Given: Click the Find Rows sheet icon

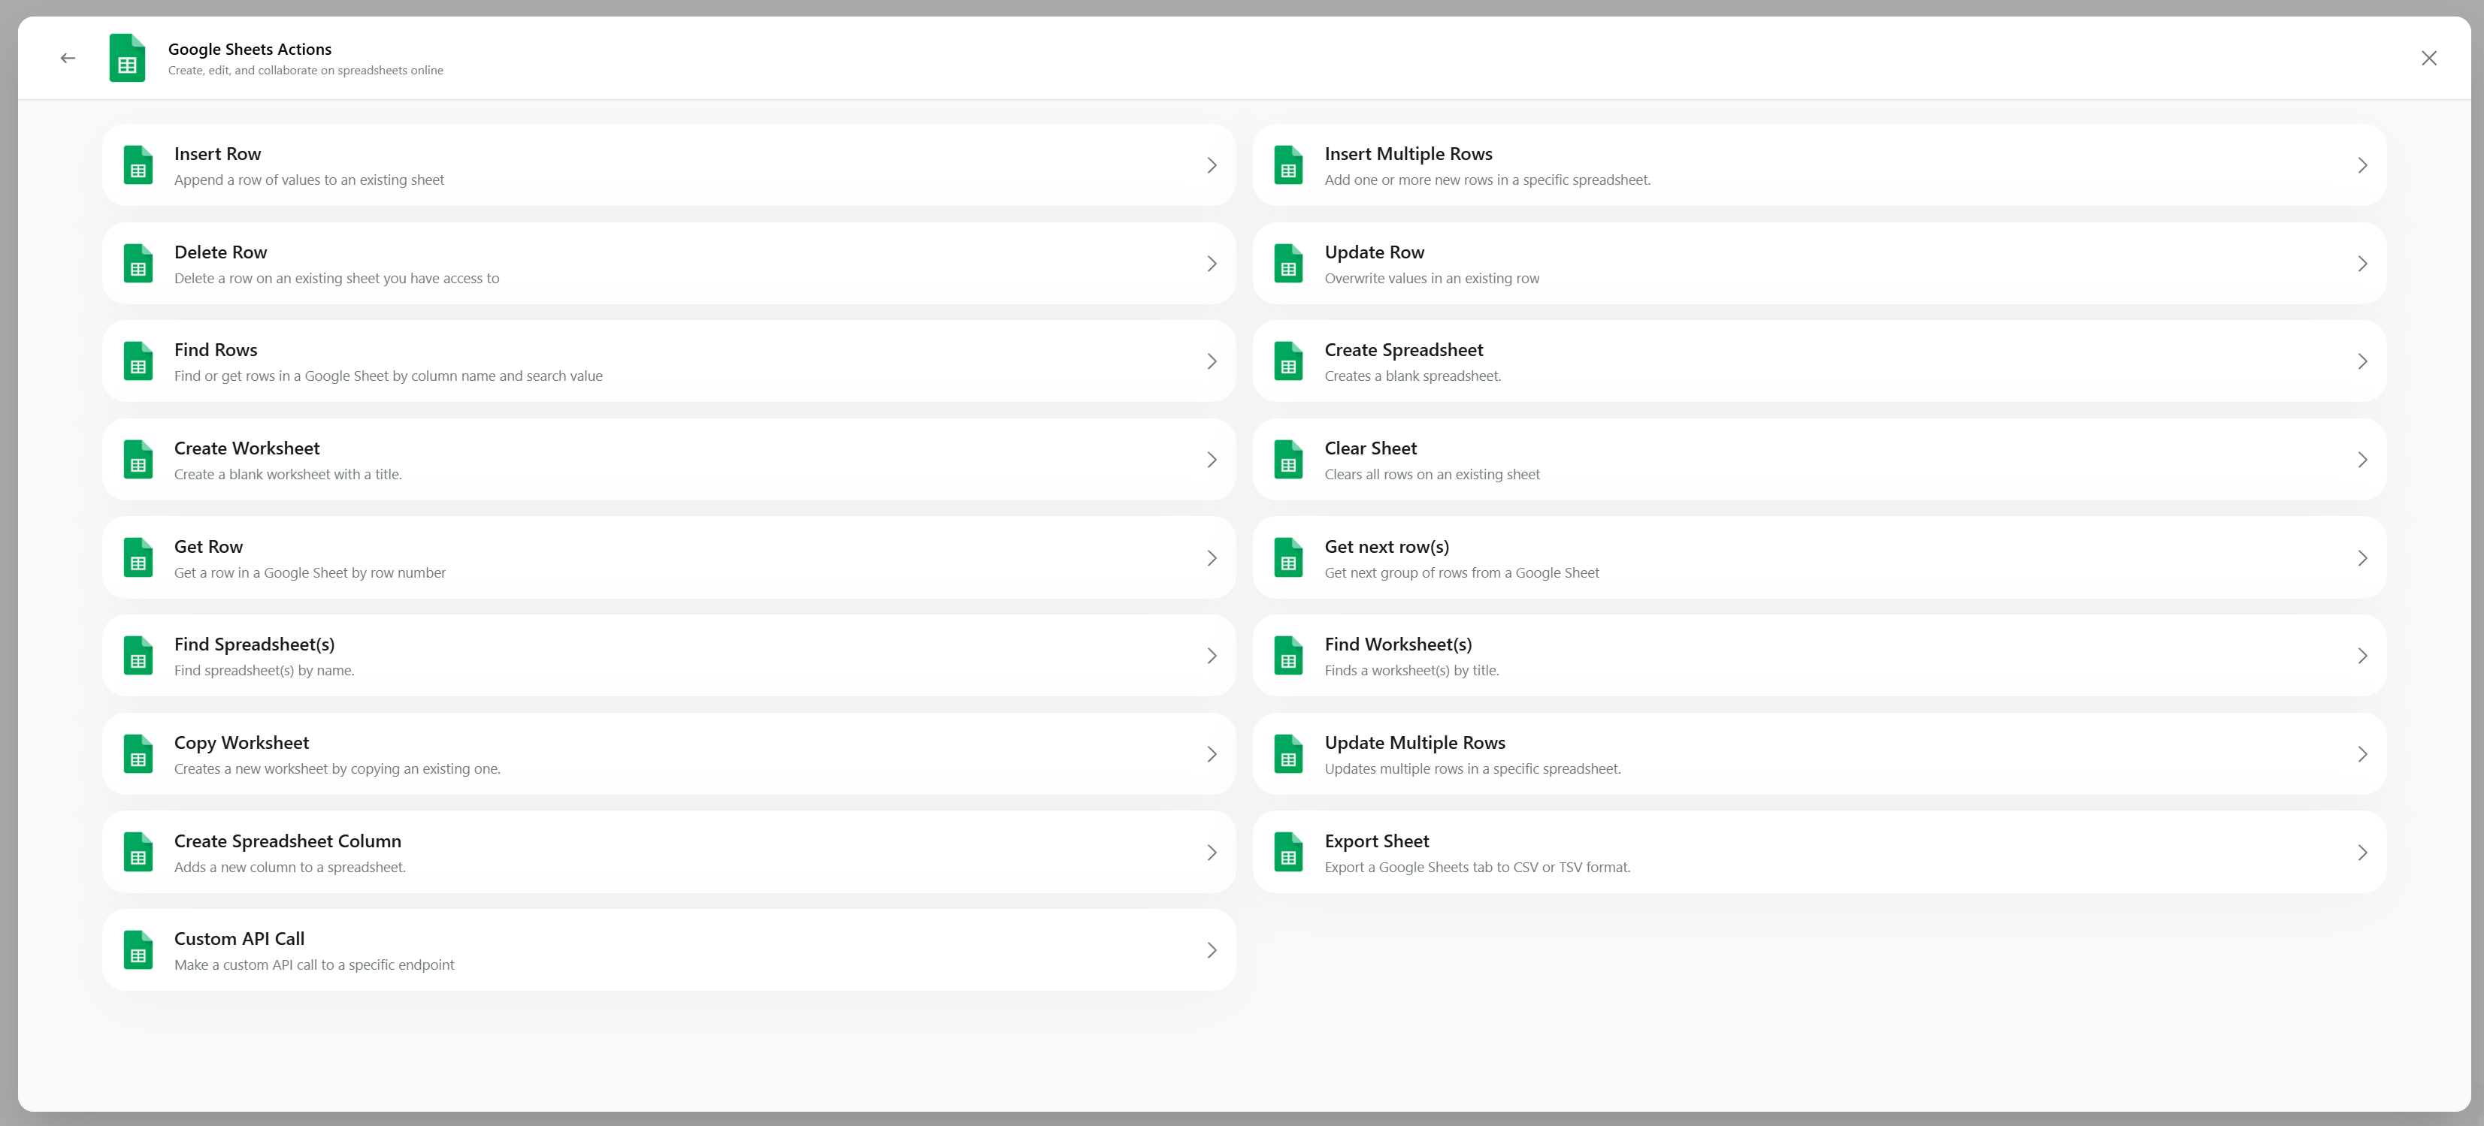Looking at the screenshot, I should click(x=138, y=361).
